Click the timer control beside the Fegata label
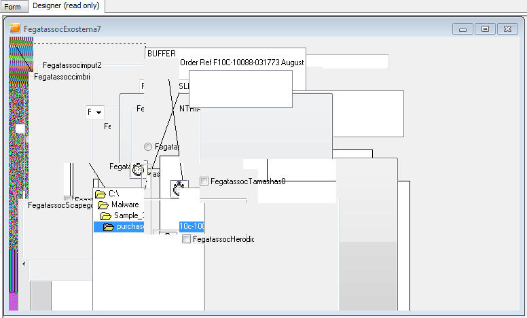The height and width of the screenshot is (318, 527). 138,169
